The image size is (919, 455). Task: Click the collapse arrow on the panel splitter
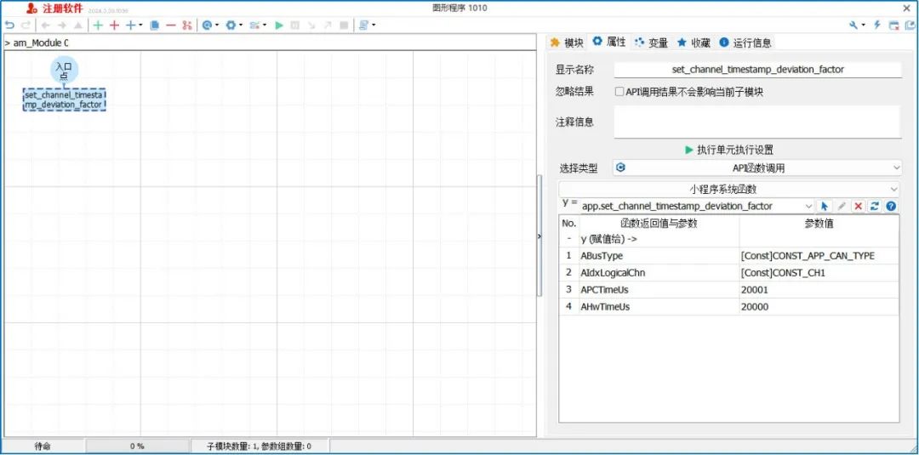[x=539, y=236]
